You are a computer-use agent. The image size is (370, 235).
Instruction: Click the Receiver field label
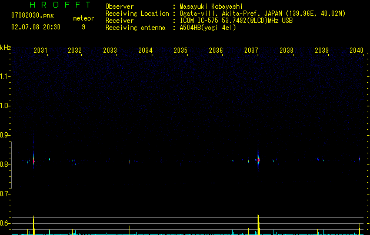coord(119,21)
